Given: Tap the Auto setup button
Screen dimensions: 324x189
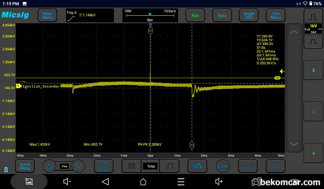Looking at the screenshot, I should [x=222, y=16].
